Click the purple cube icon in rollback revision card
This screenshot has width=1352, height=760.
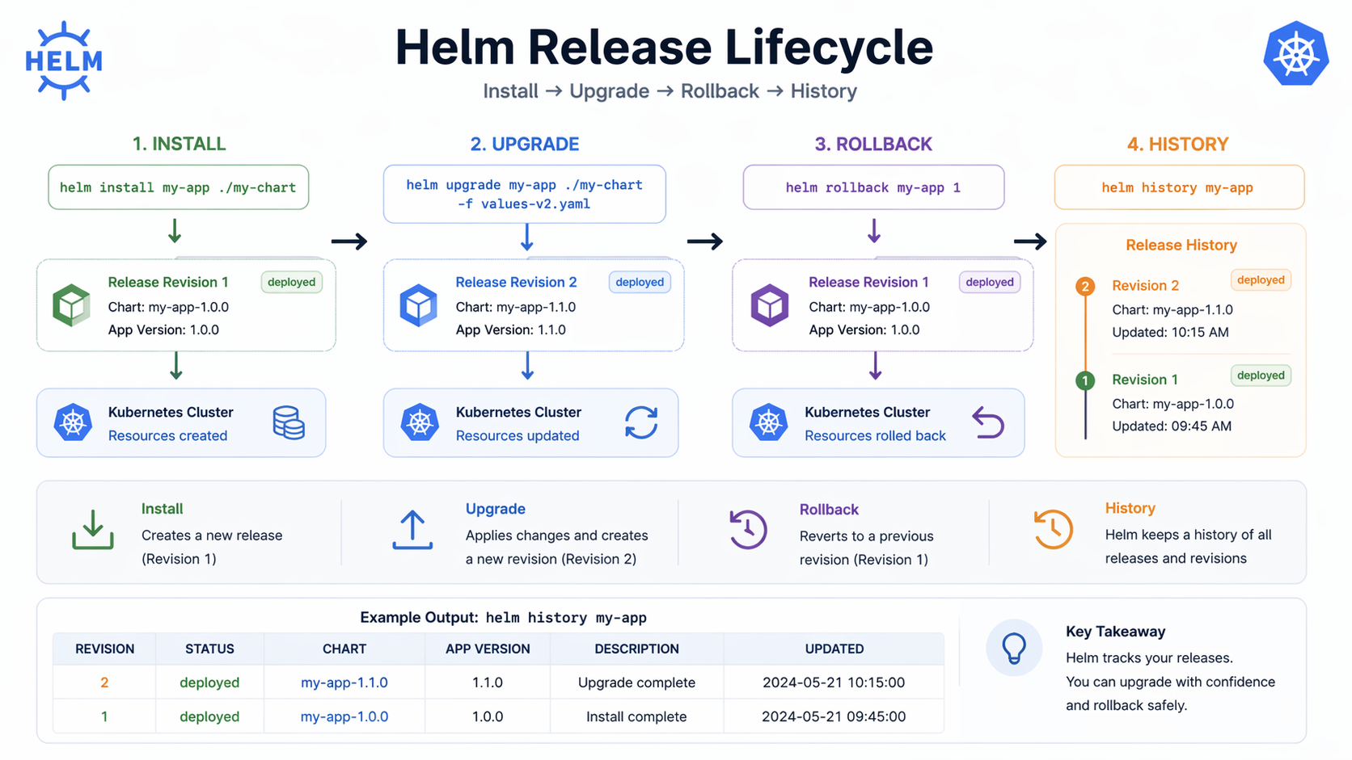click(x=770, y=304)
